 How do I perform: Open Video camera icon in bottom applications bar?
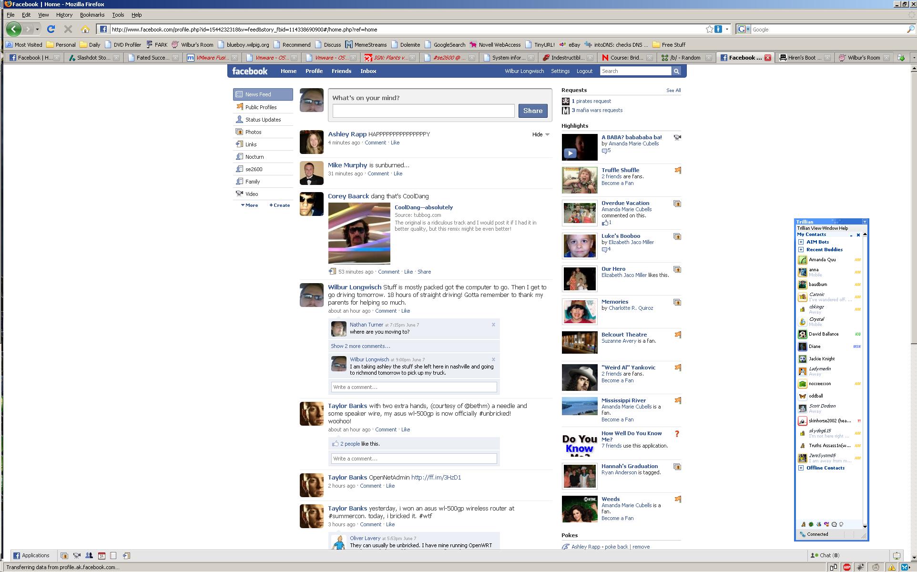pyautogui.click(x=77, y=556)
